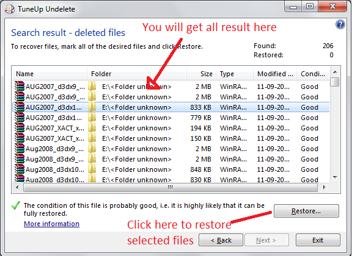Open the More information link
Viewport: 352px width, 256px height.
51,224
